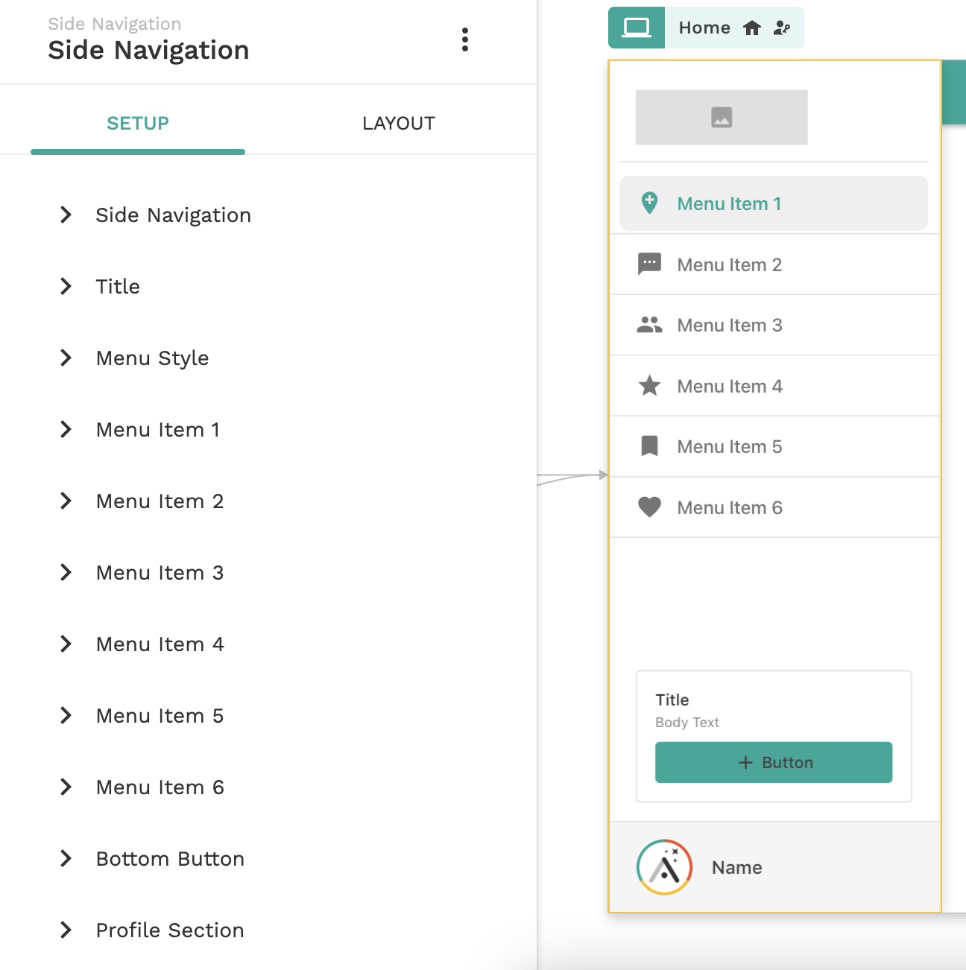The width and height of the screenshot is (966, 970).
Task: Click the home icon beside Home label
Action: [x=752, y=28]
